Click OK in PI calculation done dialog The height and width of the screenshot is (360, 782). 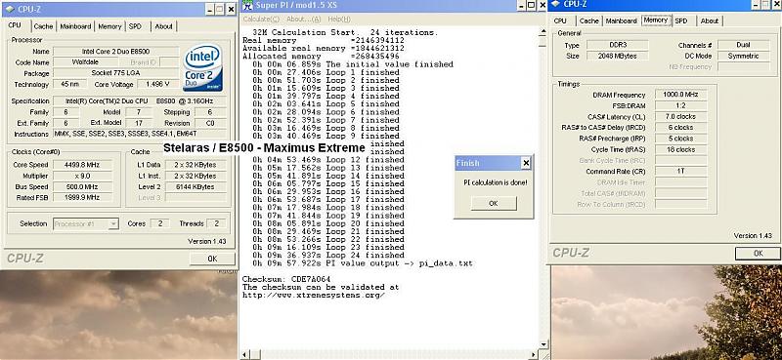[494, 203]
